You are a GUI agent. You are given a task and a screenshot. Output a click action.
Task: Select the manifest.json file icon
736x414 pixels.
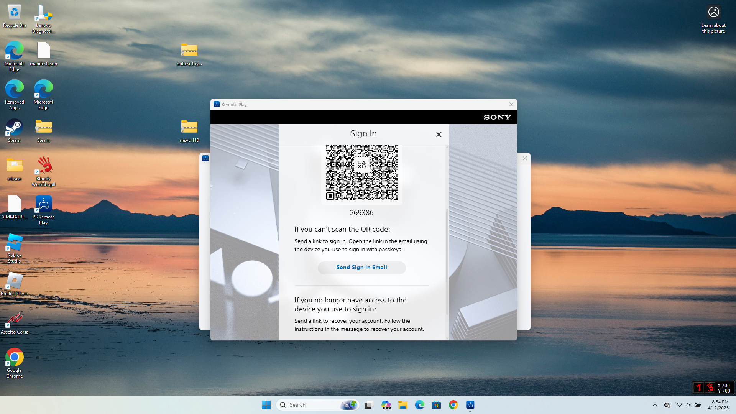point(43,54)
